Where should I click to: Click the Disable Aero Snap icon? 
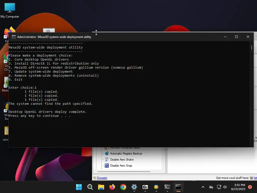(107, 165)
